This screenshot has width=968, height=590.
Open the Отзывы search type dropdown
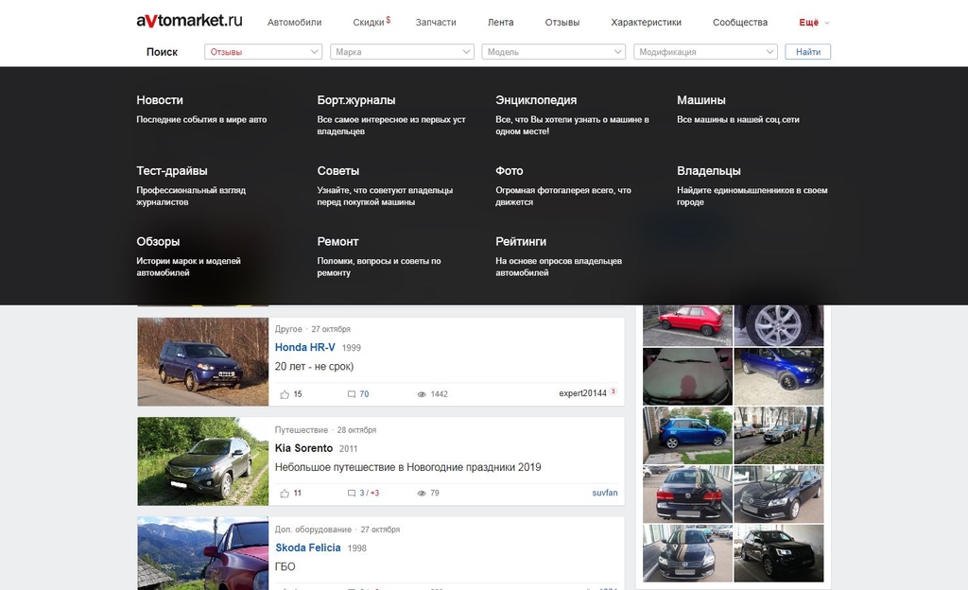(263, 52)
